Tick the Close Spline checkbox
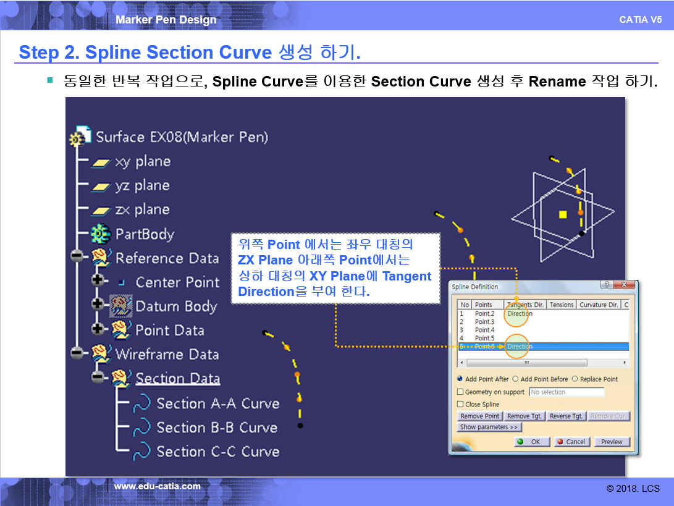 pyautogui.click(x=460, y=405)
